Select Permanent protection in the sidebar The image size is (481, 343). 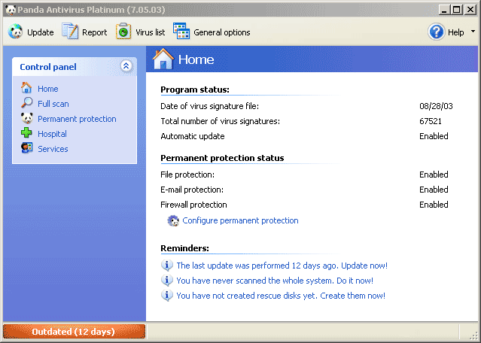pos(77,119)
